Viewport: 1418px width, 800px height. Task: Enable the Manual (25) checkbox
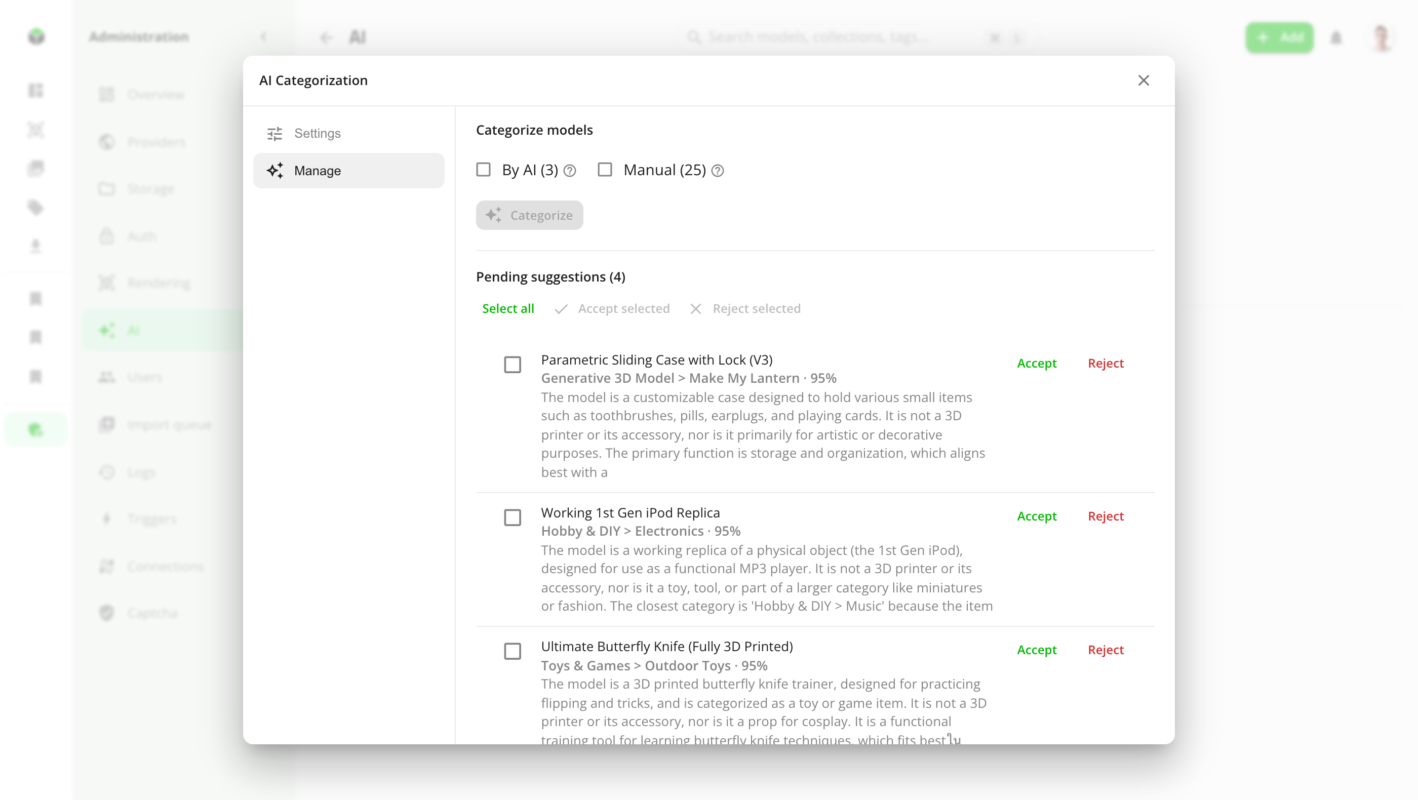[604, 170]
